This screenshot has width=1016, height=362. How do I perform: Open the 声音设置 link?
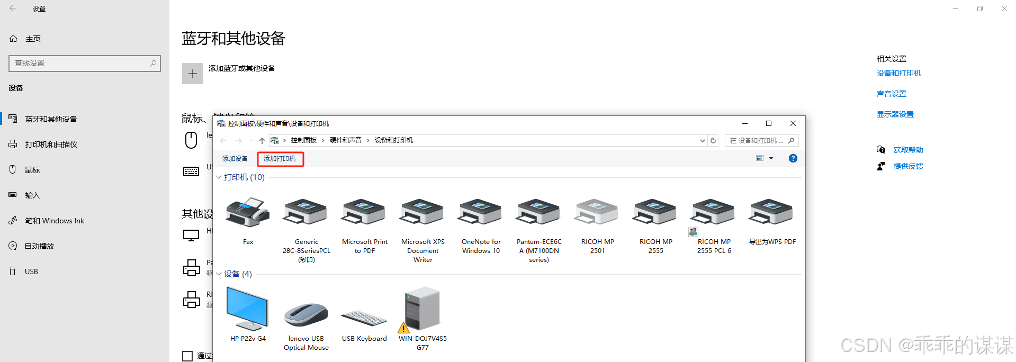point(892,94)
